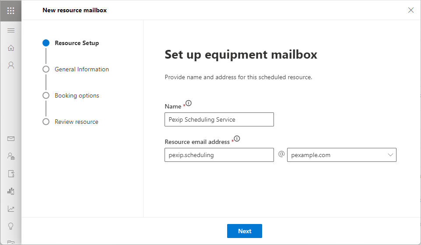This screenshot has width=421, height=245.
Task: Expand the pexample.com domain dropdown
Action: click(341, 155)
